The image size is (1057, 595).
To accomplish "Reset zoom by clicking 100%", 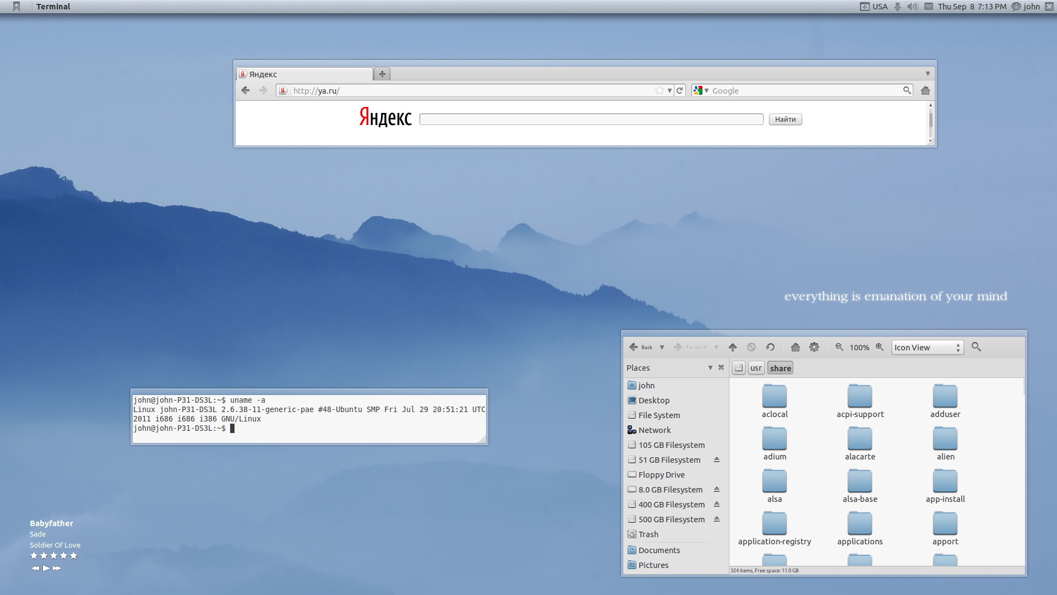I will coord(859,348).
